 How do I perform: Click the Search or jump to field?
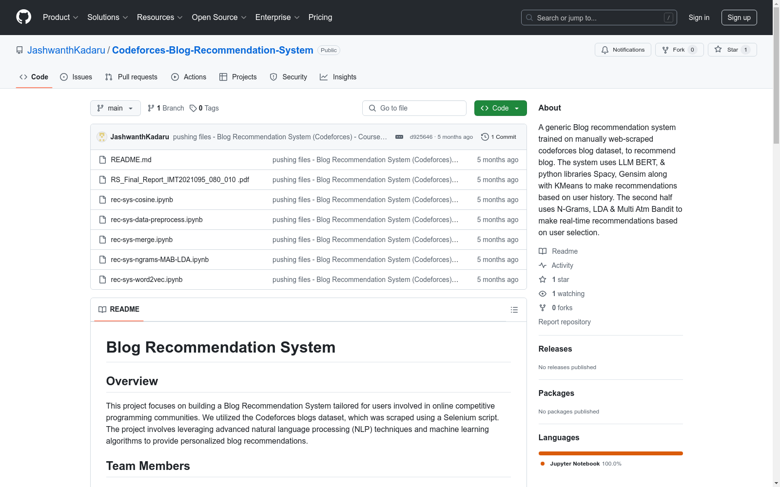599,18
